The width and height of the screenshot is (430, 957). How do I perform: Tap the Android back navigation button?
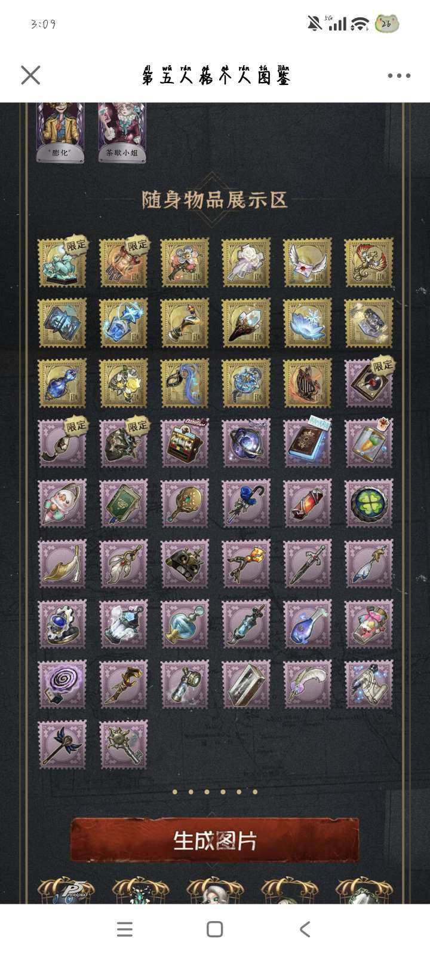click(305, 929)
